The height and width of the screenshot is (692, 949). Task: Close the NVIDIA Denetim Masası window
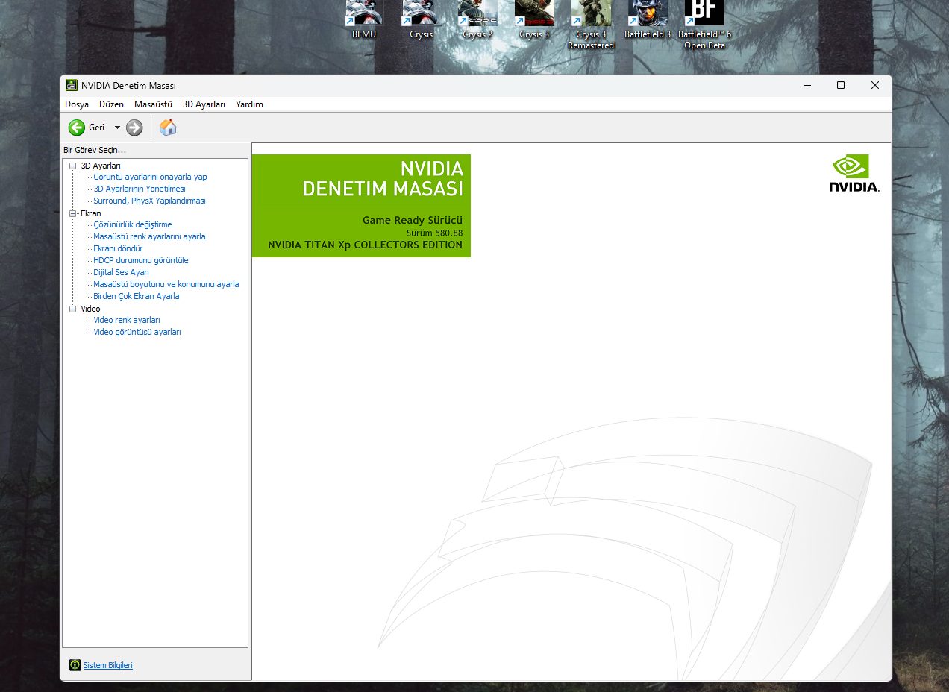point(875,86)
